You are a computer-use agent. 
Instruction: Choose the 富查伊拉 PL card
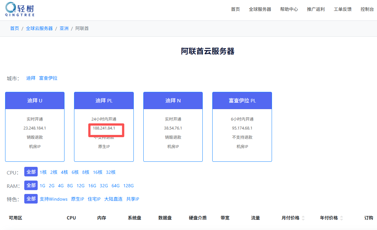242,127
